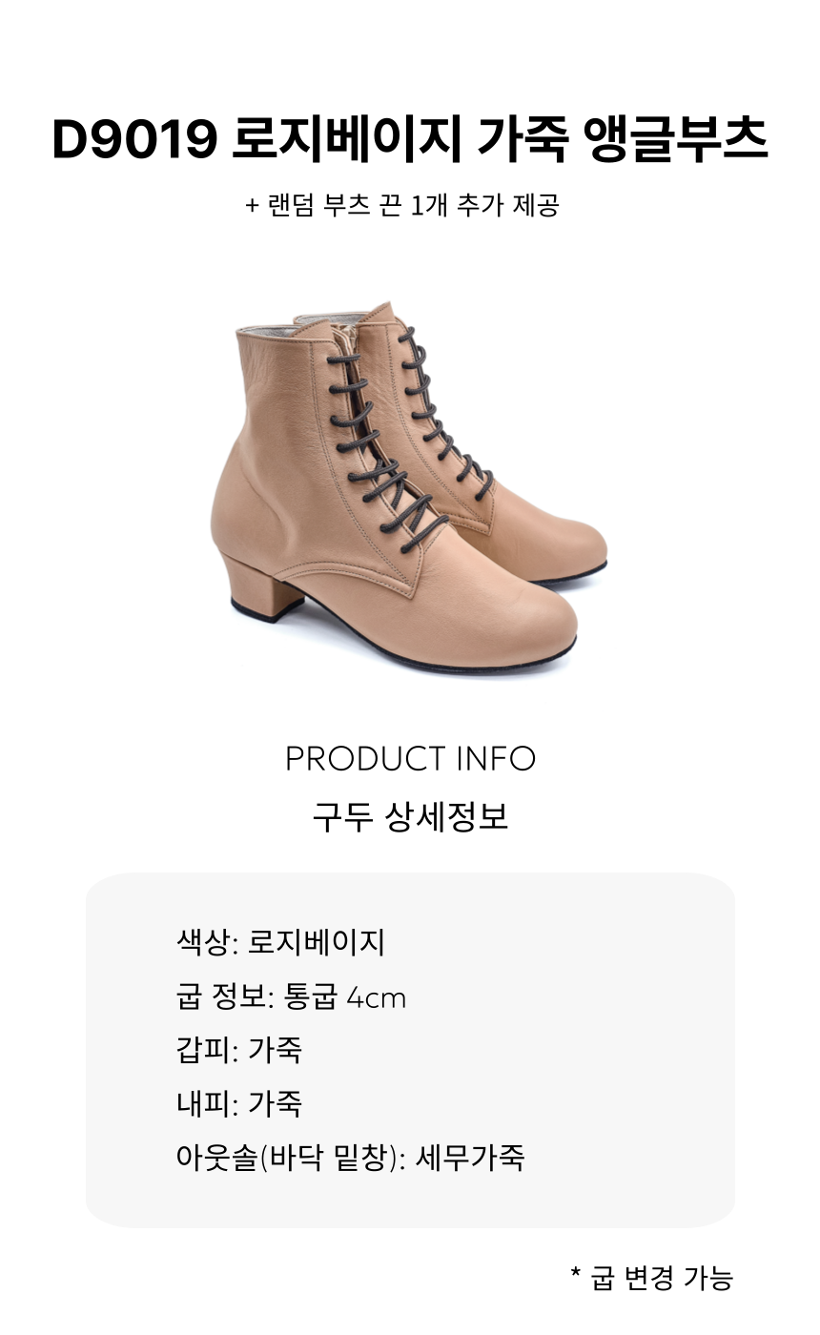Click the D9019 로지베이지 가죽 앵글부츠 title
Image resolution: width=820 pixels, height=1335 pixels.
coord(410,141)
